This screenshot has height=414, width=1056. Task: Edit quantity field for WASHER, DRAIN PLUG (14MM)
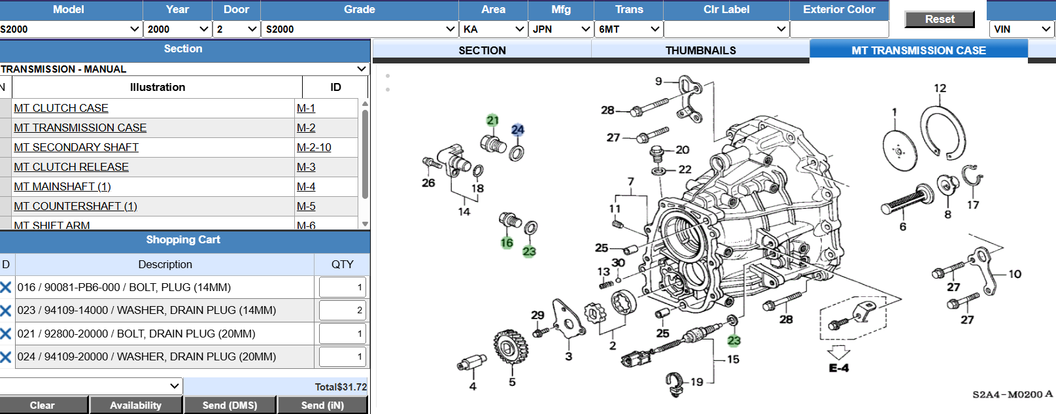[x=342, y=311]
